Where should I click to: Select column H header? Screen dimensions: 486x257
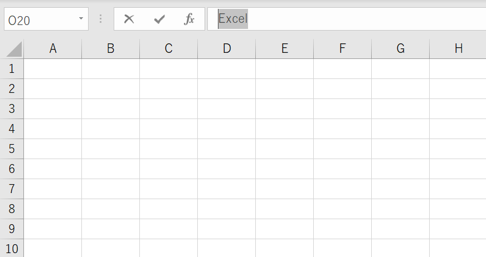point(458,49)
